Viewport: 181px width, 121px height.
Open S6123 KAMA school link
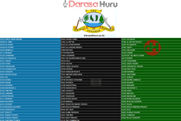pos(66,77)
